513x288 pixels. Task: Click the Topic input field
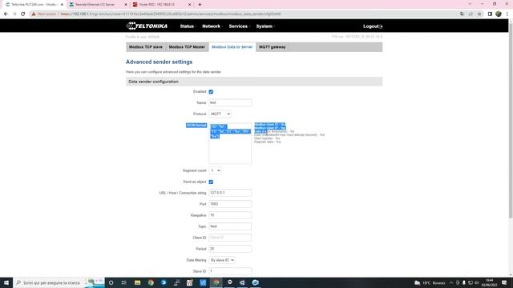tap(230, 226)
